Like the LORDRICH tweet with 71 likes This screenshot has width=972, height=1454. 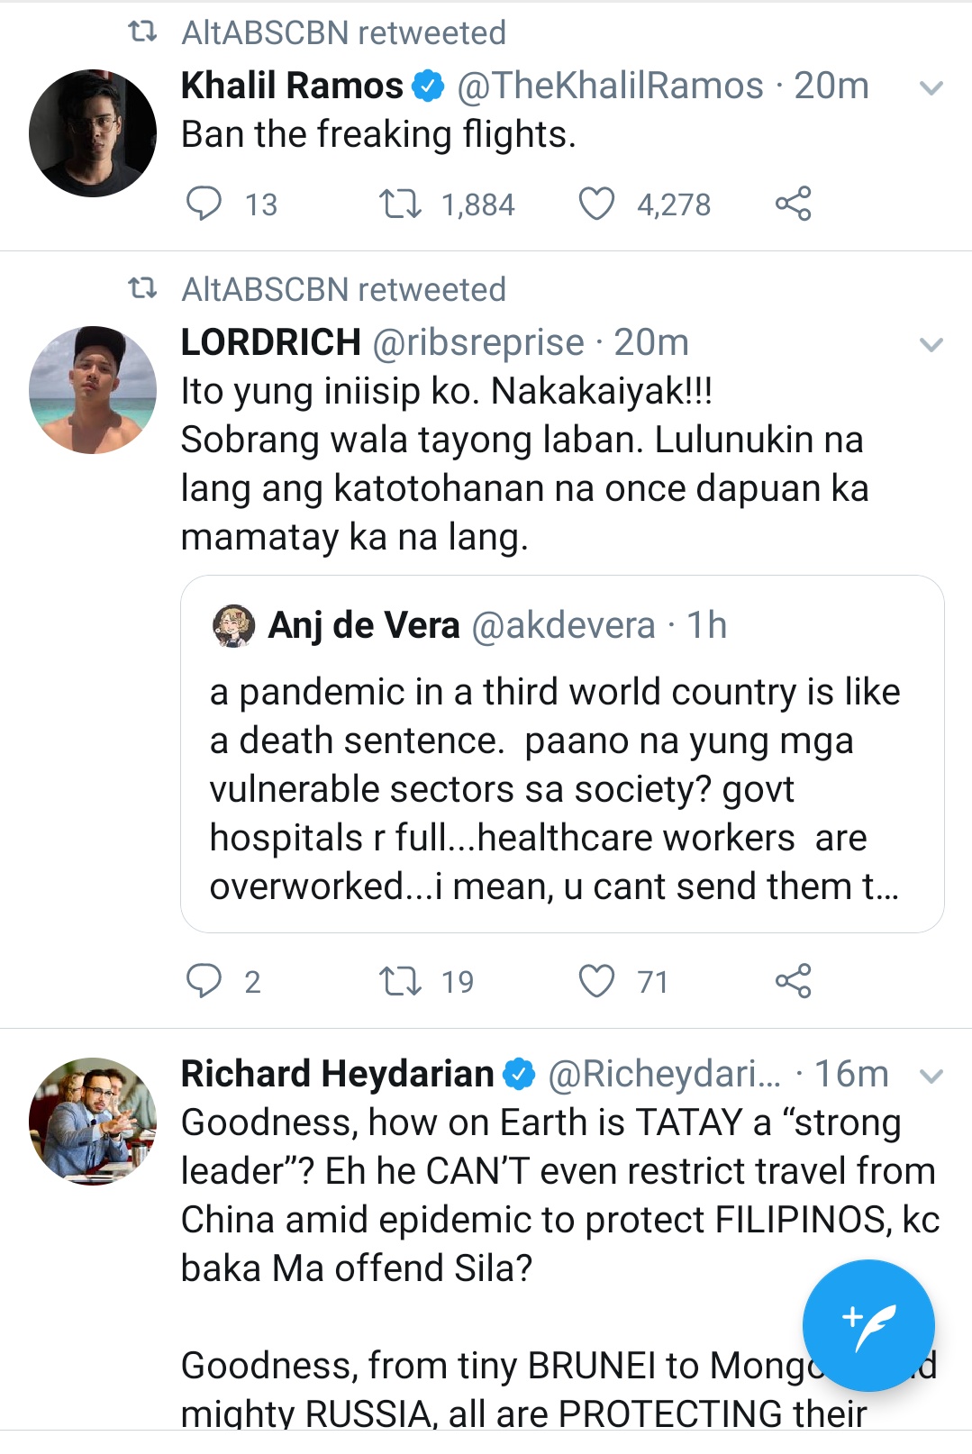[596, 980]
